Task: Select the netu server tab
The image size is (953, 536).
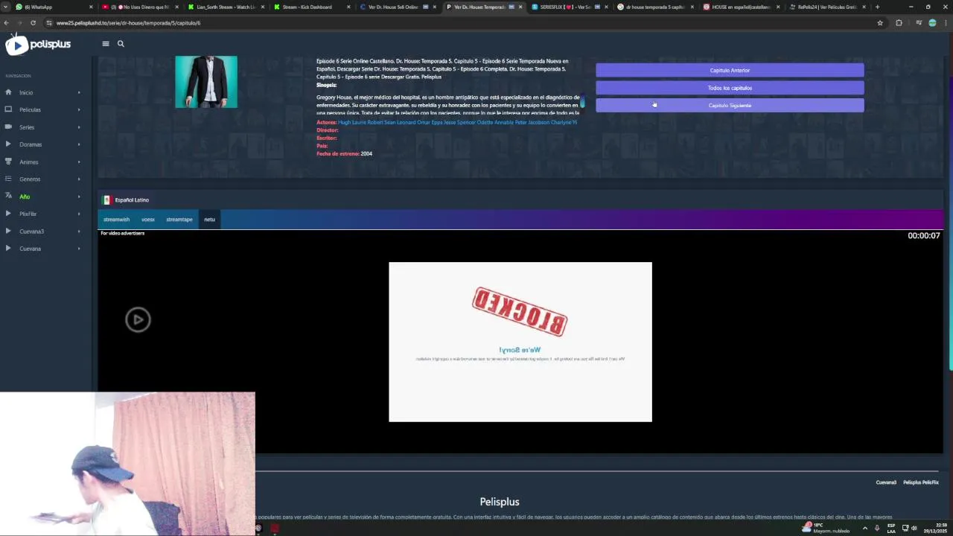Action: pyautogui.click(x=209, y=220)
